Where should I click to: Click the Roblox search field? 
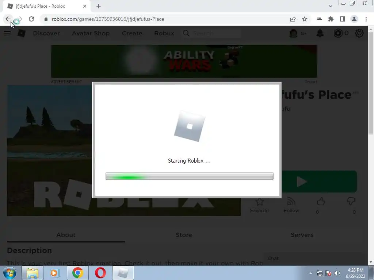tap(212, 33)
